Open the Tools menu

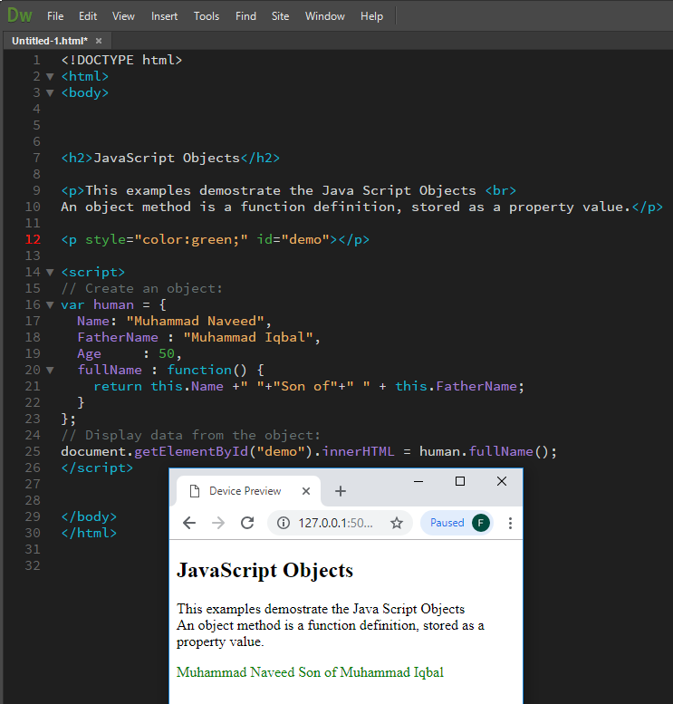point(207,16)
